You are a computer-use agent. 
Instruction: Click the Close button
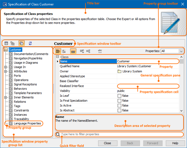point(108,143)
